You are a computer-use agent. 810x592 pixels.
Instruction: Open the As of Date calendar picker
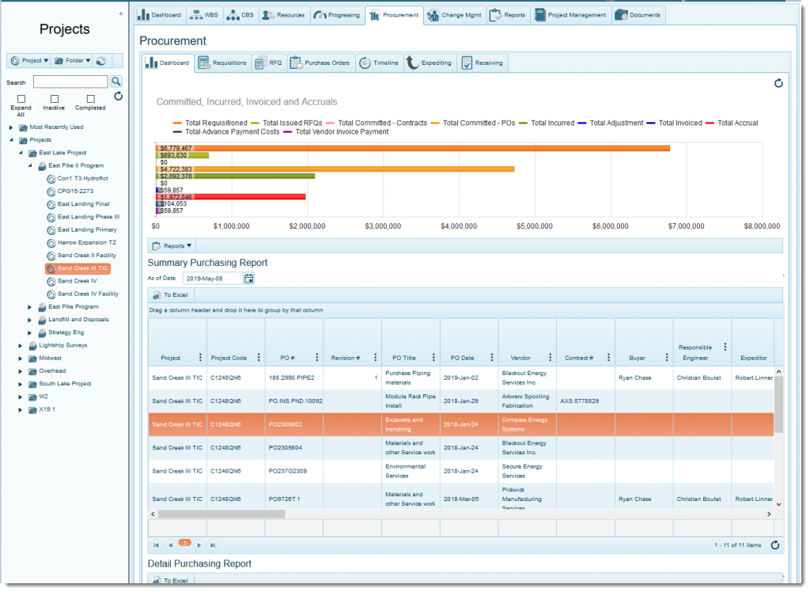(248, 278)
